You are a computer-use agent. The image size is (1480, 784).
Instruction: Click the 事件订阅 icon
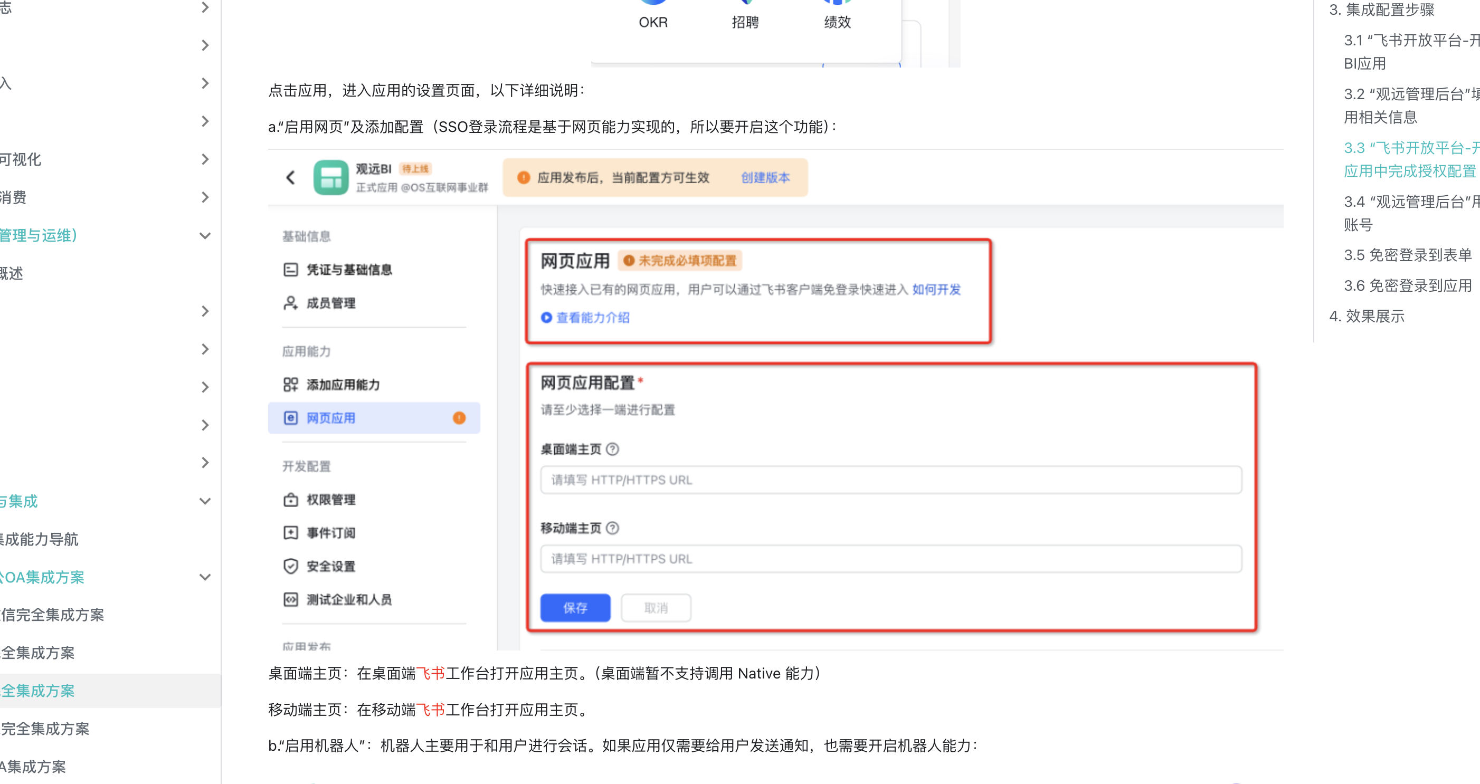coord(291,532)
